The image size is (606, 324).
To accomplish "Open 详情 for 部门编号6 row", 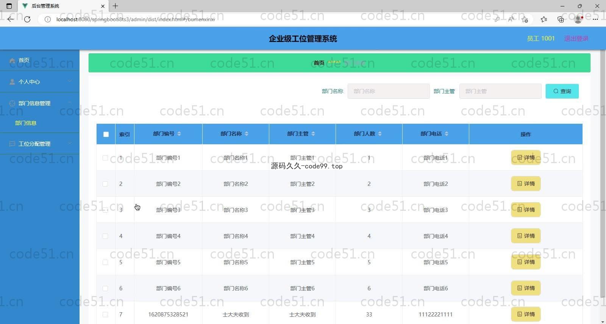I will (x=526, y=288).
